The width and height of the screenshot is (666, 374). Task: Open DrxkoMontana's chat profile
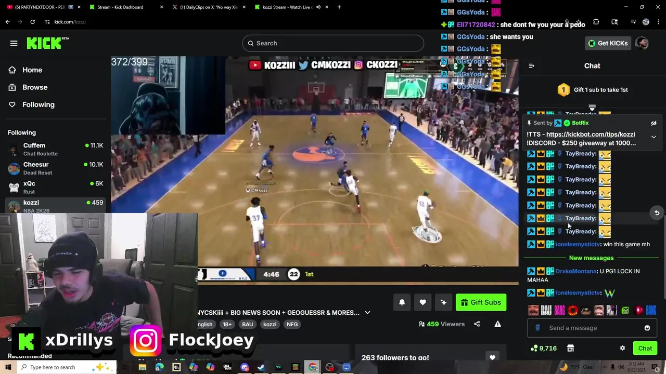pos(575,271)
